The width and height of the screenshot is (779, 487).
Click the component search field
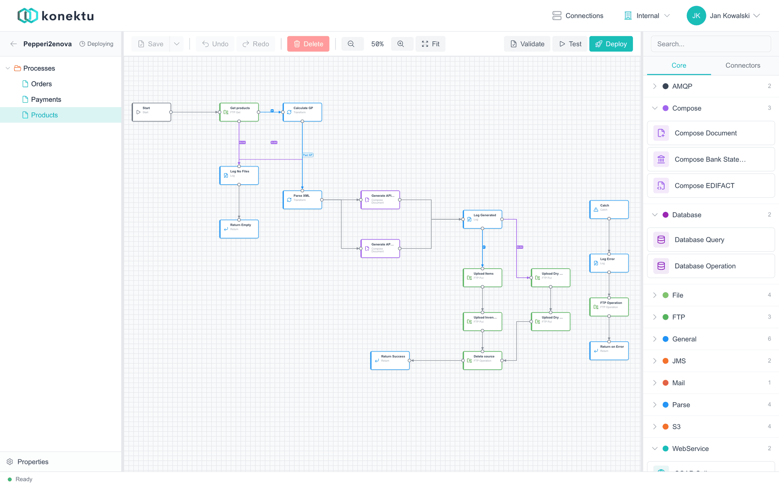click(710, 44)
